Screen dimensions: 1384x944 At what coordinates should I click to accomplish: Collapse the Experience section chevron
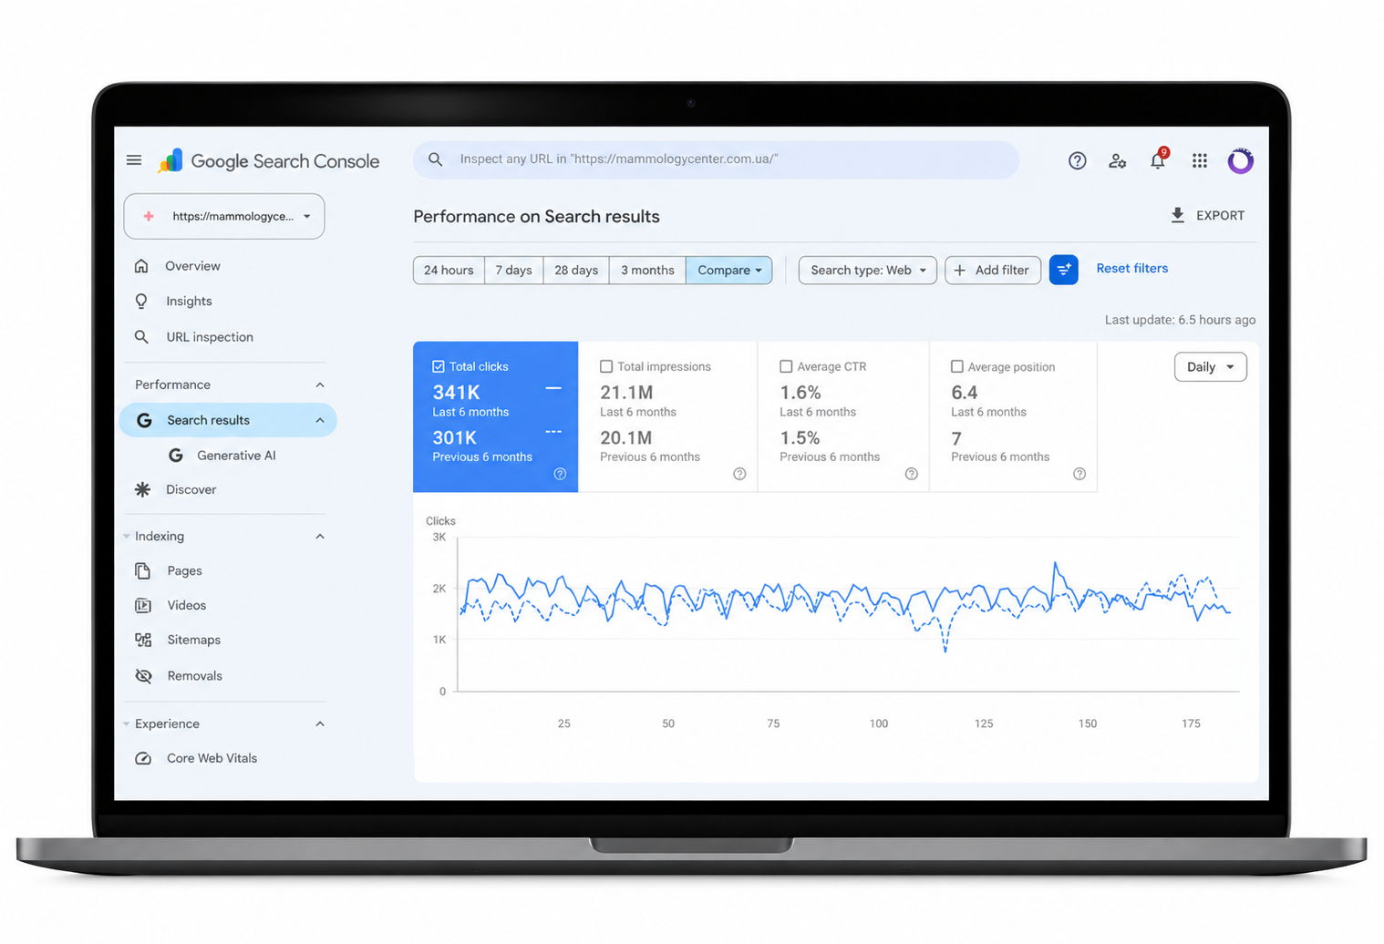(320, 723)
